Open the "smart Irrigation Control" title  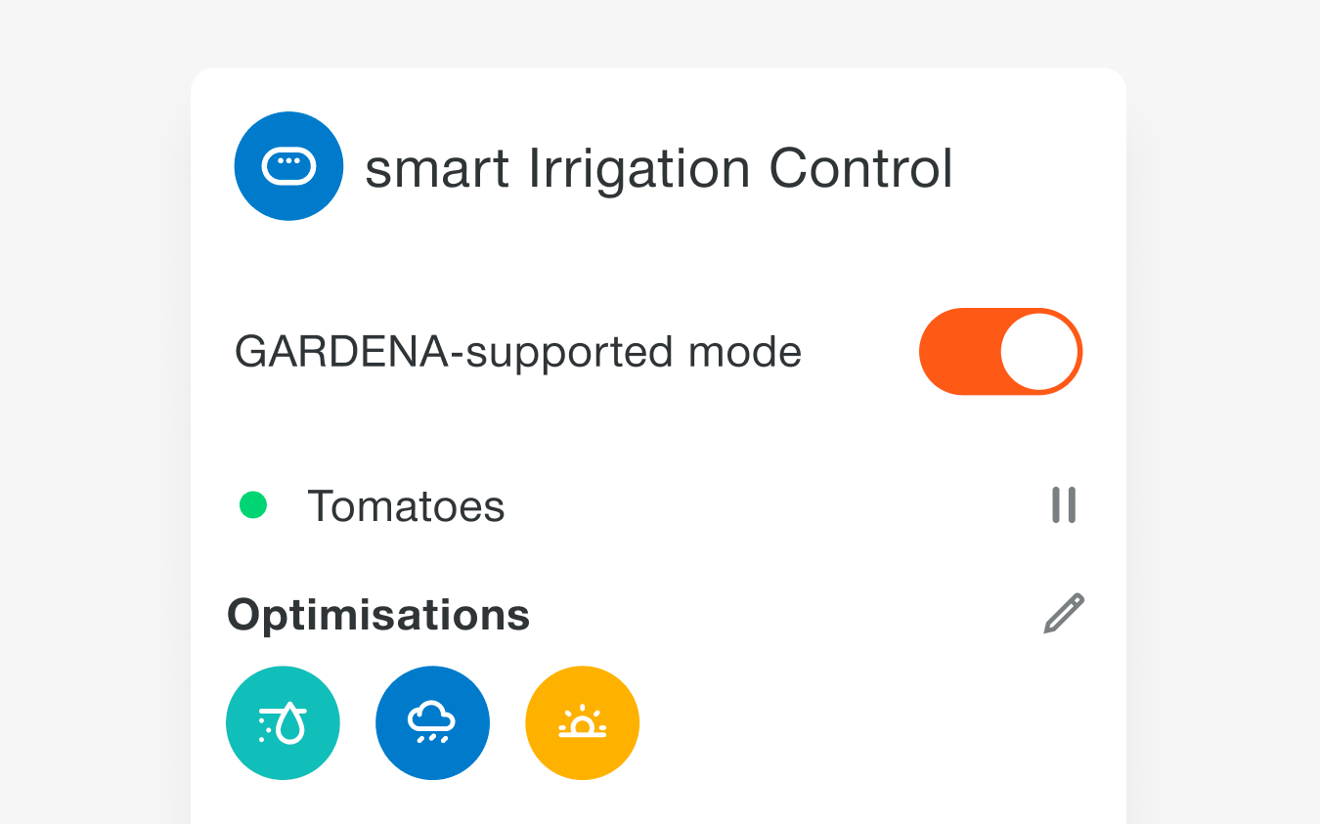[658, 168]
